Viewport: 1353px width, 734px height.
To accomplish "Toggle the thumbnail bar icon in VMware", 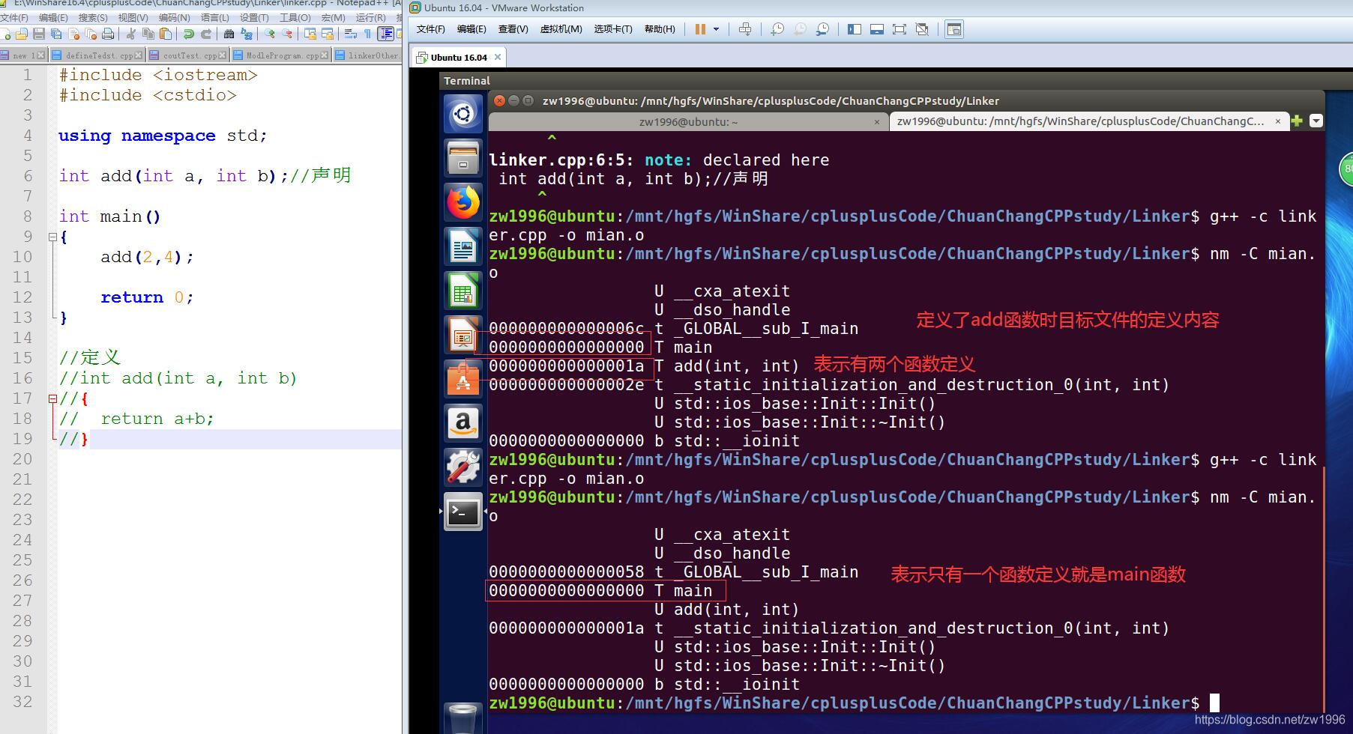I will point(877,29).
